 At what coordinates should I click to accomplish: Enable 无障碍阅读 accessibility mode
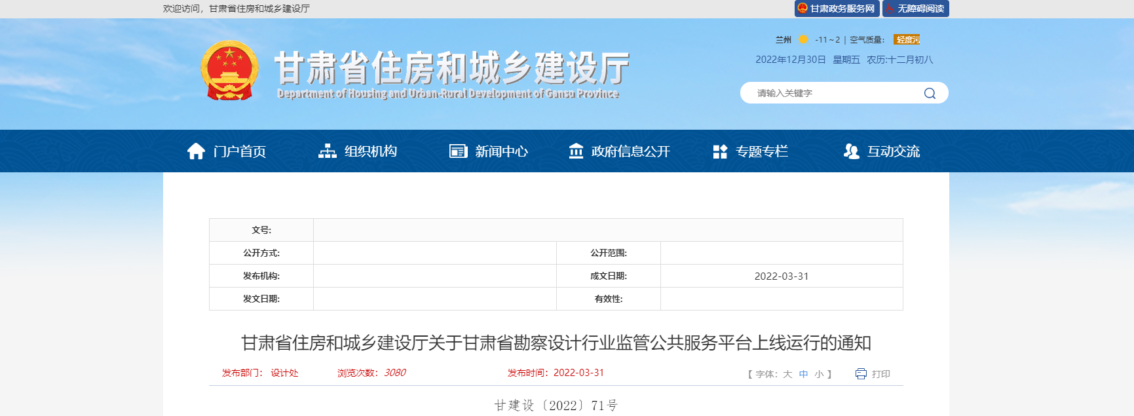tap(916, 9)
